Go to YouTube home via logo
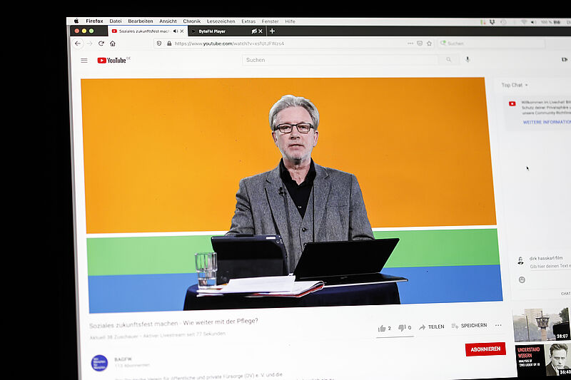Image resolution: width=571 pixels, height=380 pixels. [113, 60]
